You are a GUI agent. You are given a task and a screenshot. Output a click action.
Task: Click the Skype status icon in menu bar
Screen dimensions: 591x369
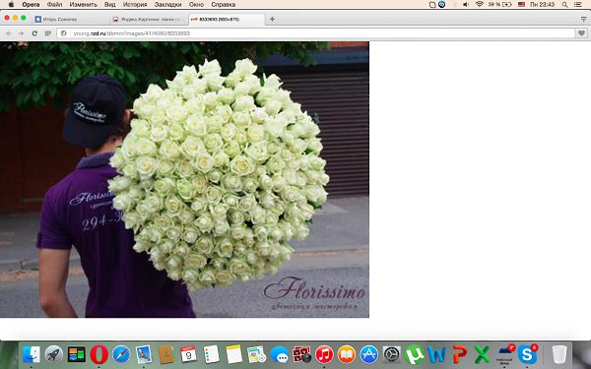pos(441,5)
